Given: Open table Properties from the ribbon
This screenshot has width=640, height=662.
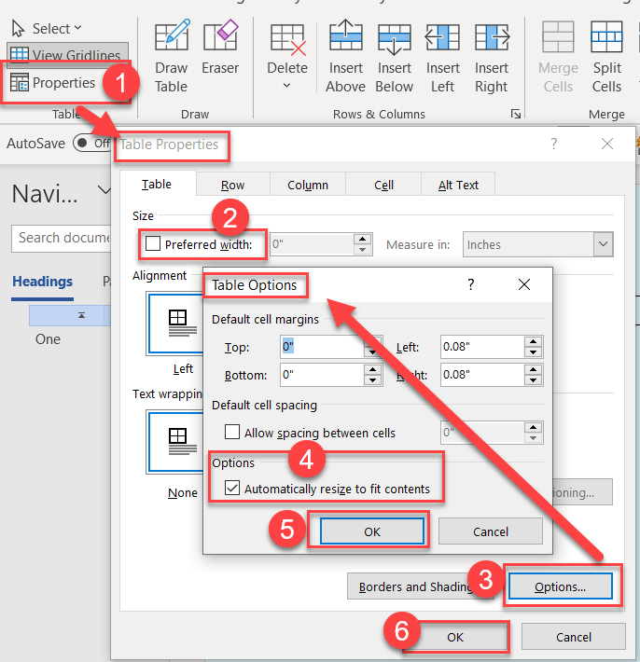Looking at the screenshot, I should tap(53, 82).
